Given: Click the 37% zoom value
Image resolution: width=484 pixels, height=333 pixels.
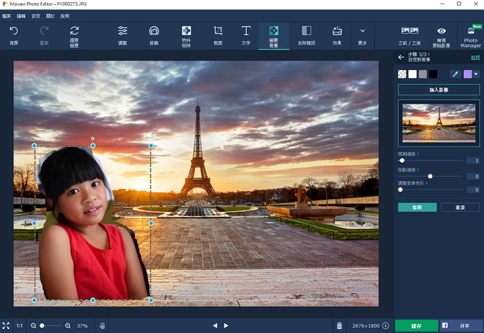Looking at the screenshot, I should point(82,326).
